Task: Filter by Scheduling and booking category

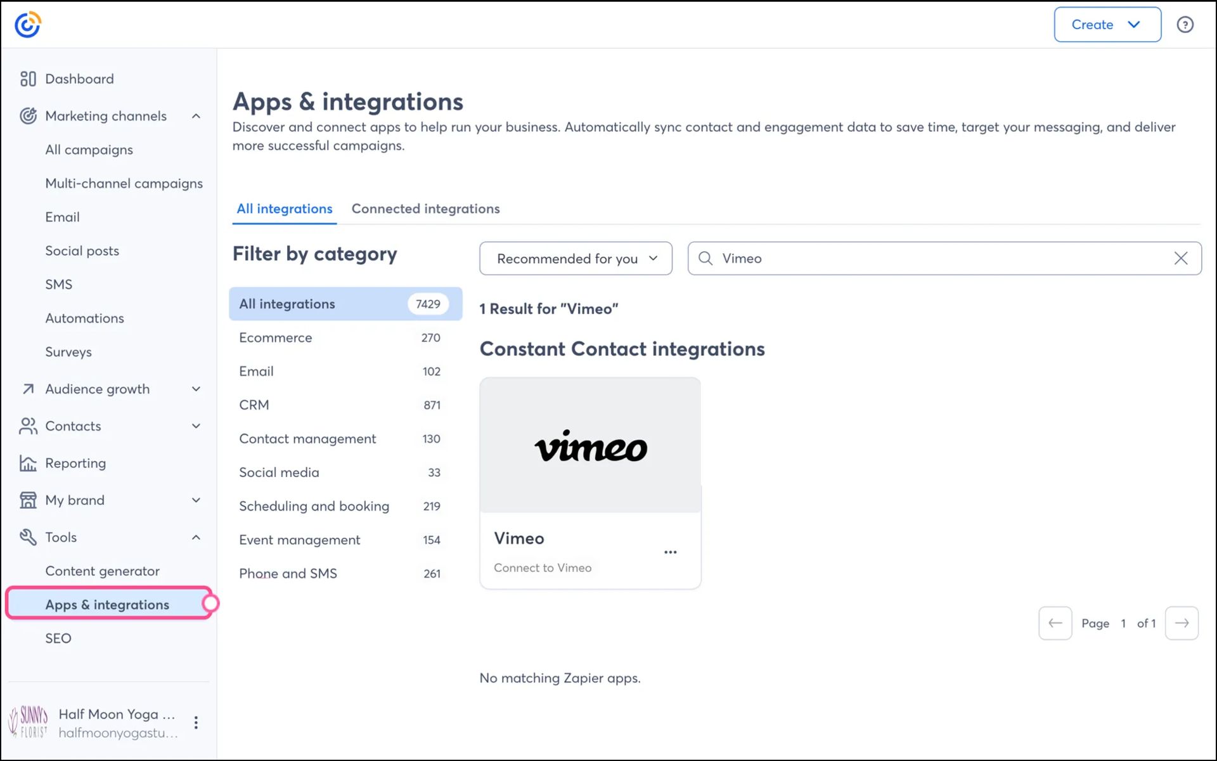Action: tap(345, 505)
